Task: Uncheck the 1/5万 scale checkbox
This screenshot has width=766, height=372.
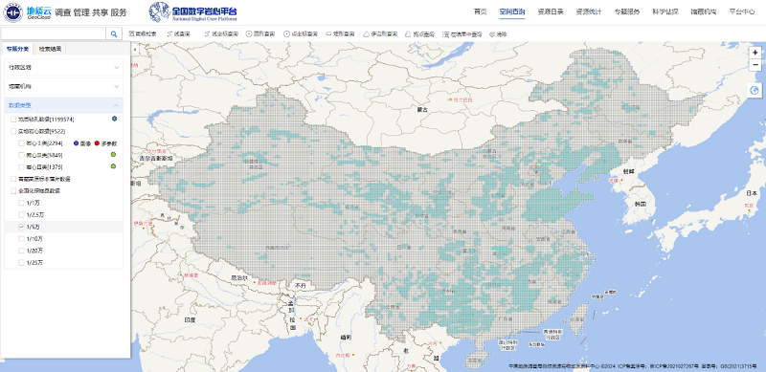Action: click(x=21, y=227)
